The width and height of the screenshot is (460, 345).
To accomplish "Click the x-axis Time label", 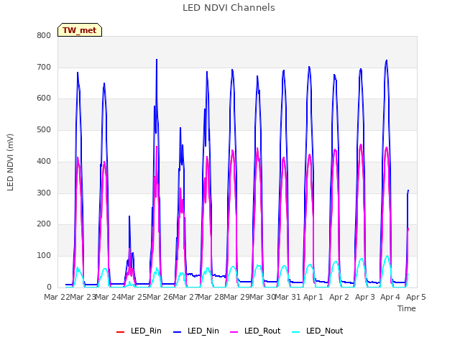I will click(407, 308).
